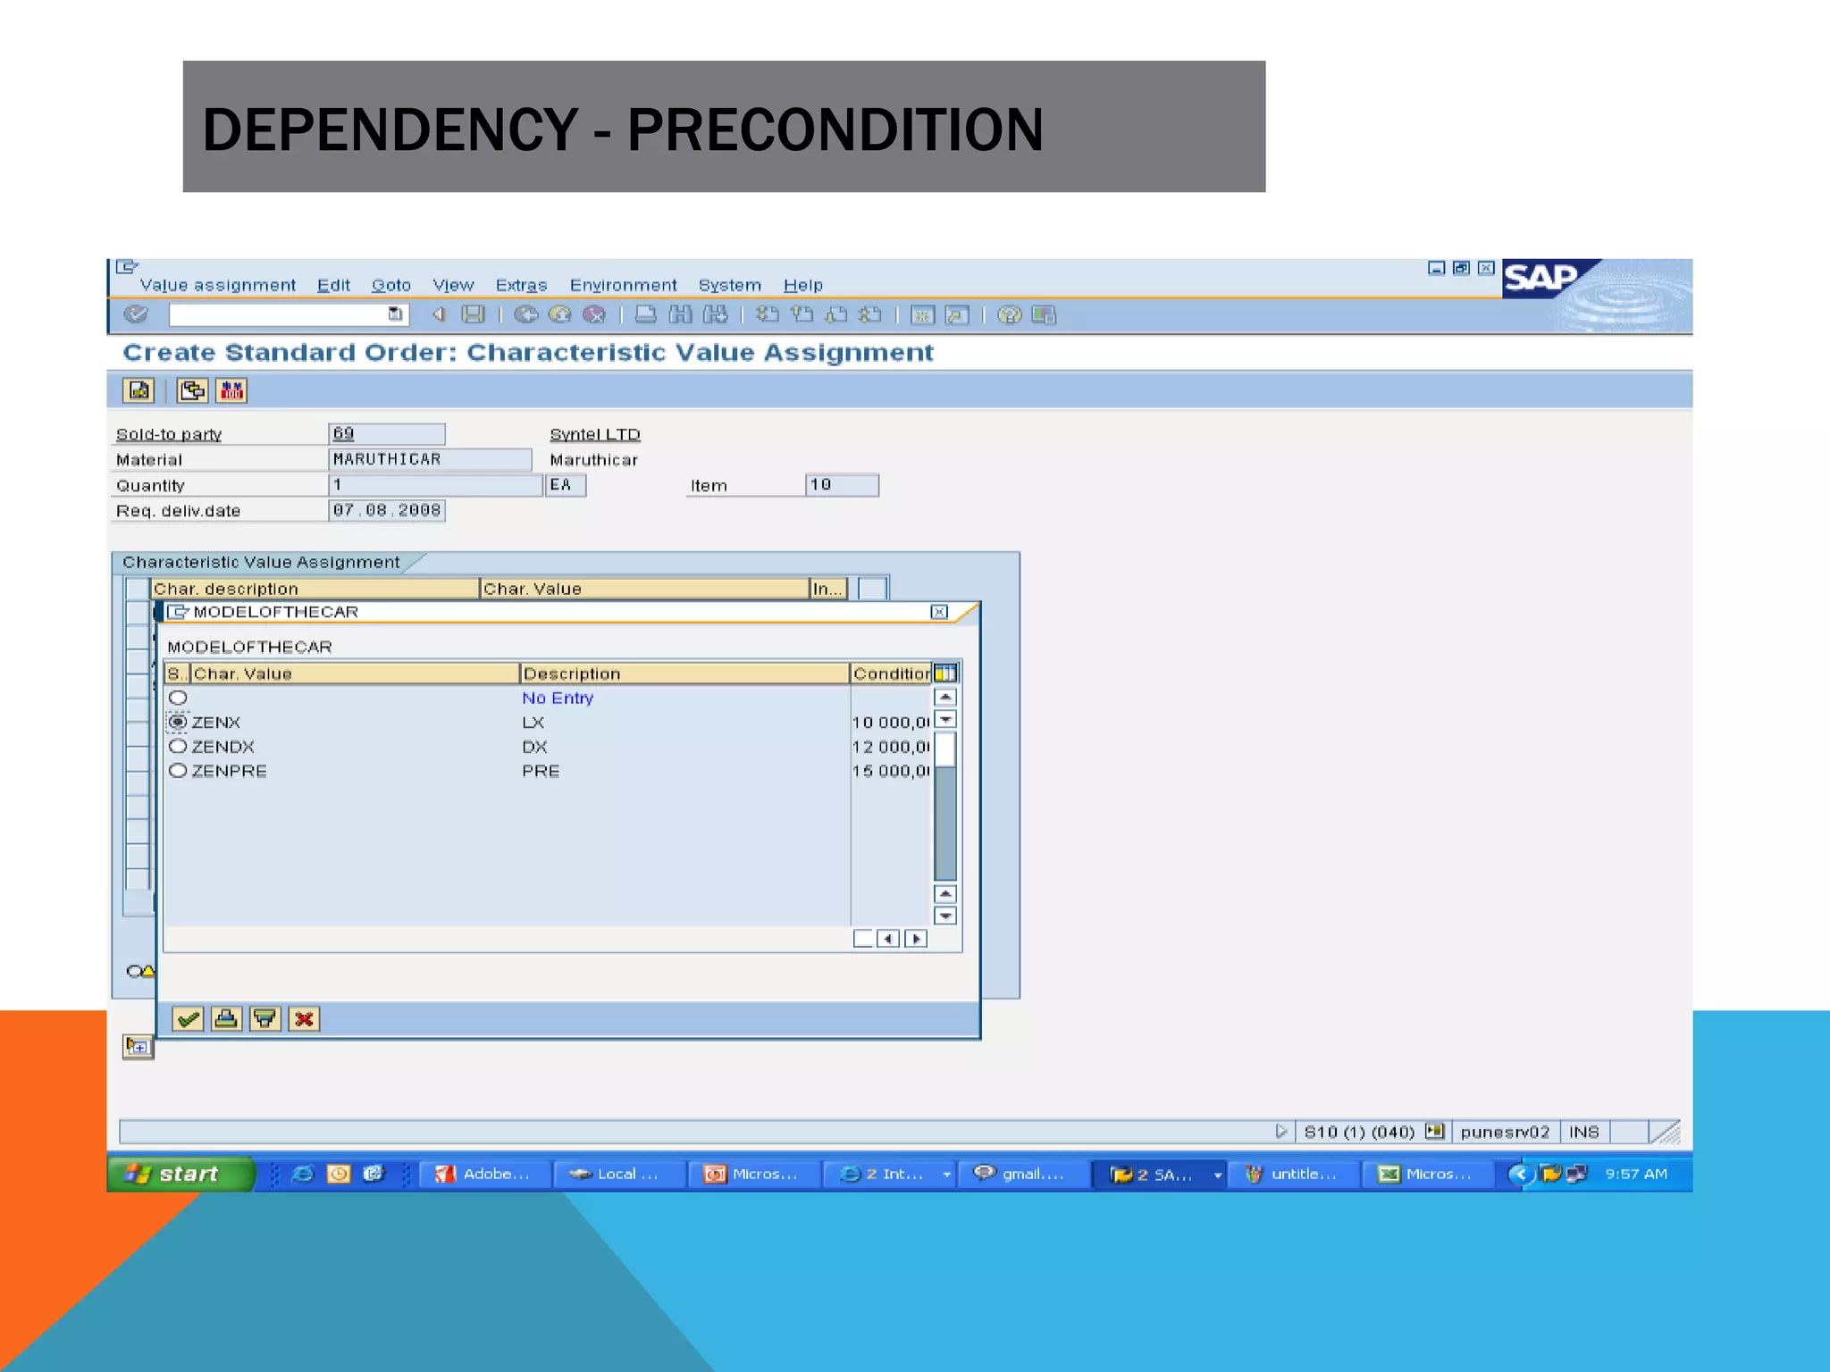
Task: Click the Previous Page icon in toolbar
Action: [802, 314]
